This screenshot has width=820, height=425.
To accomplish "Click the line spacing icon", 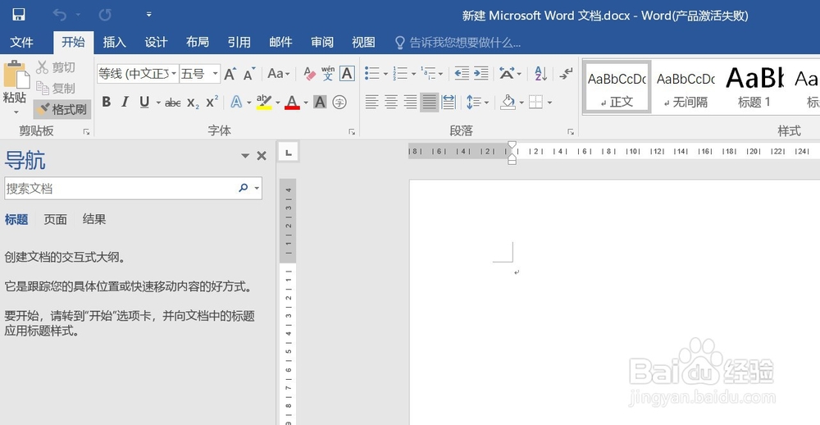I will point(473,102).
